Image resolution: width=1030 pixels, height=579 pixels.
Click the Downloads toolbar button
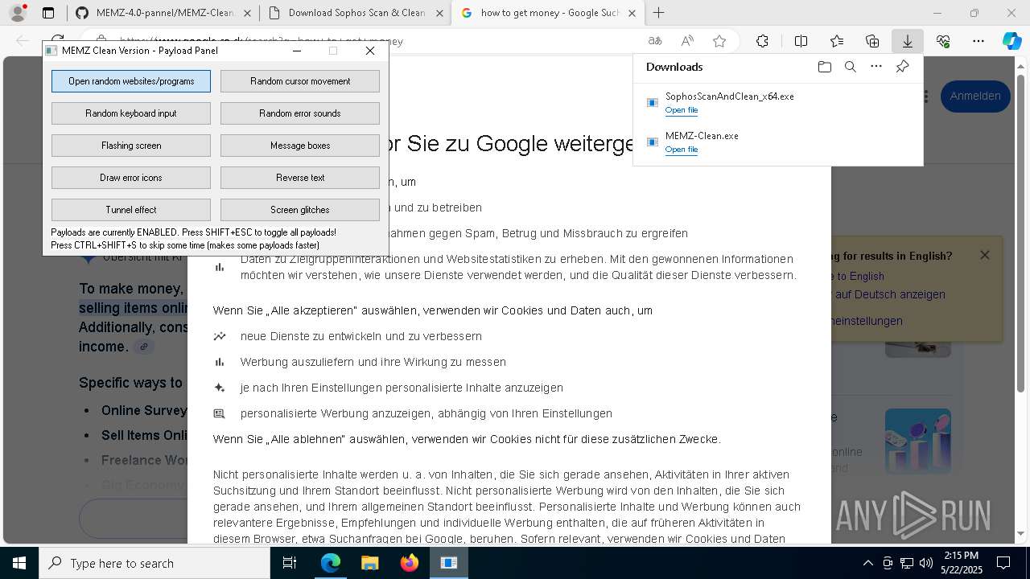point(907,41)
